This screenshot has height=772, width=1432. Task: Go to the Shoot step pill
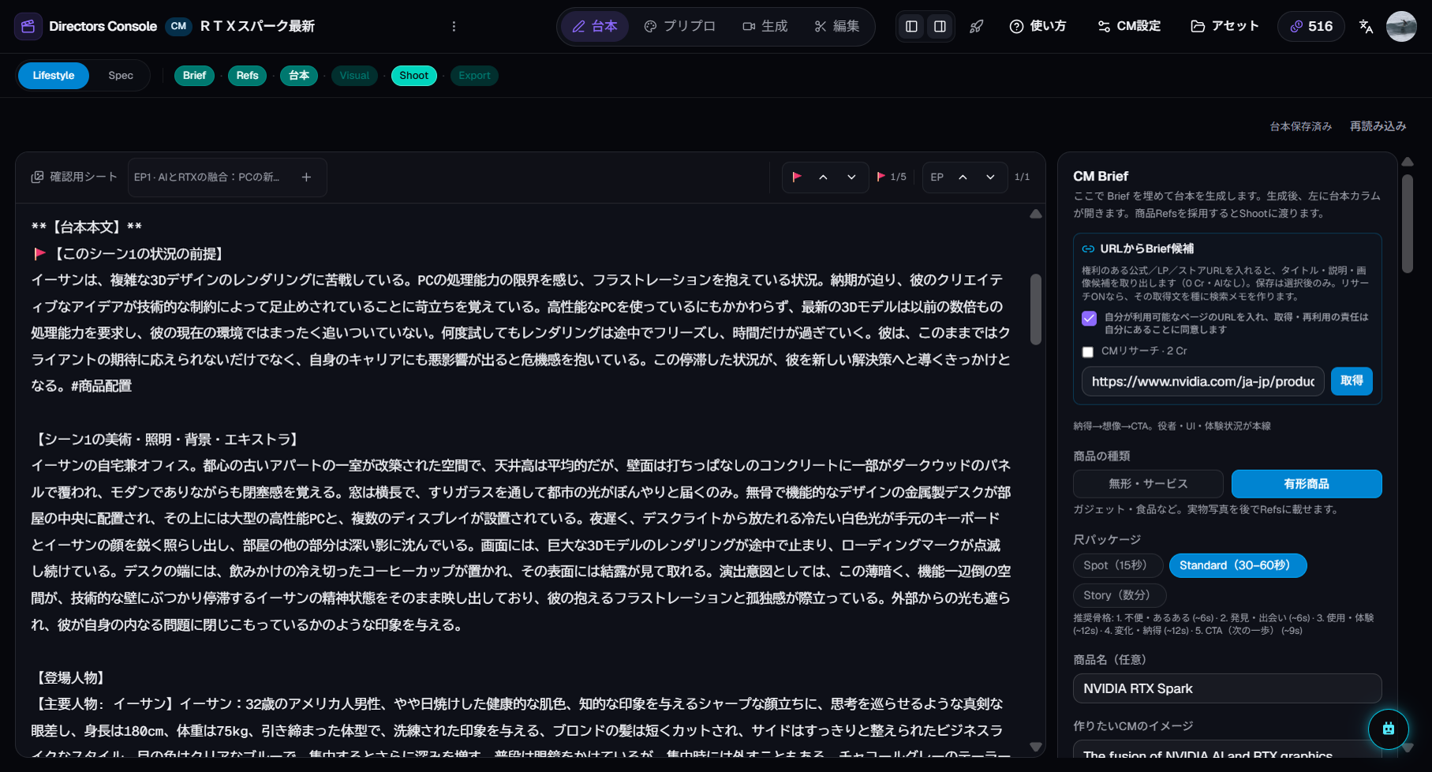413,76
